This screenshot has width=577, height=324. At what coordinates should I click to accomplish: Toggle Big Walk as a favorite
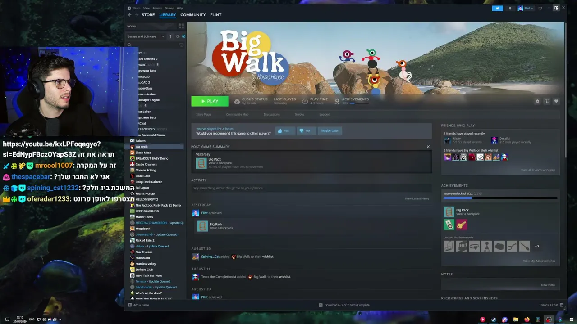[556, 101]
